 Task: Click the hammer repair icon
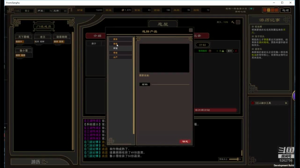pos(233,22)
